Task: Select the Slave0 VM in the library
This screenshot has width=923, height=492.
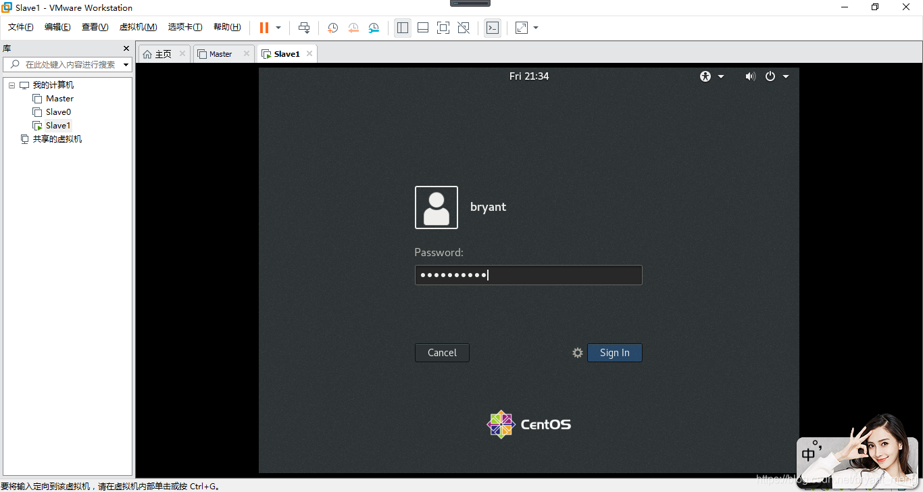Action: (58, 112)
